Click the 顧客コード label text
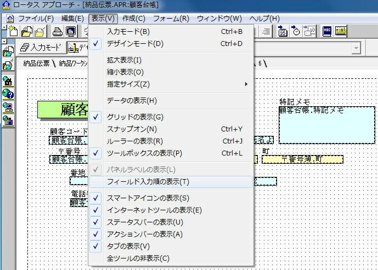The image size is (378, 270). [x=69, y=131]
